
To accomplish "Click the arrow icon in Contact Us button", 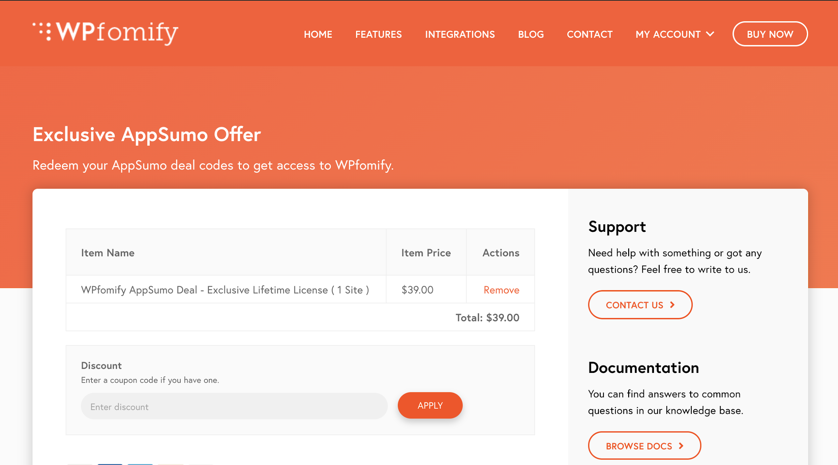I will (672, 305).
